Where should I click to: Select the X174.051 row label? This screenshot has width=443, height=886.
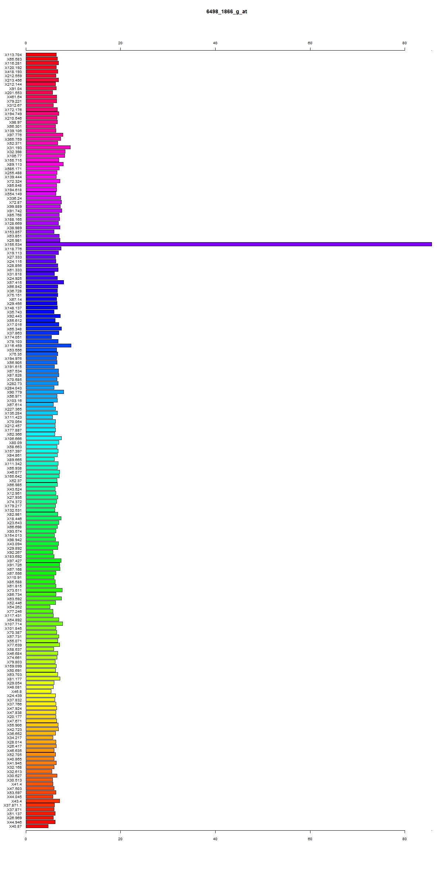13,337
